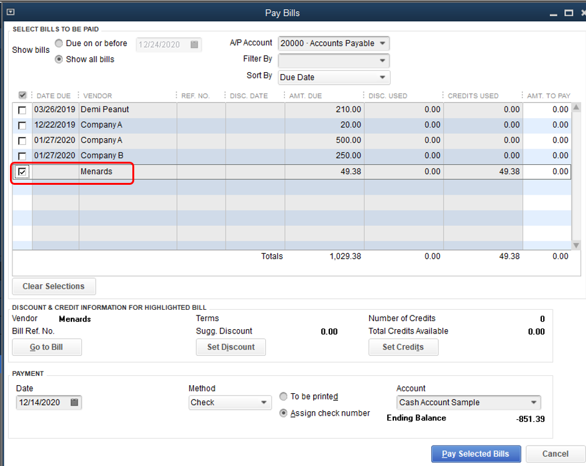Viewport: 586px width, 466px height.
Task: Click the 250.00 amount due cell
Action: point(324,156)
